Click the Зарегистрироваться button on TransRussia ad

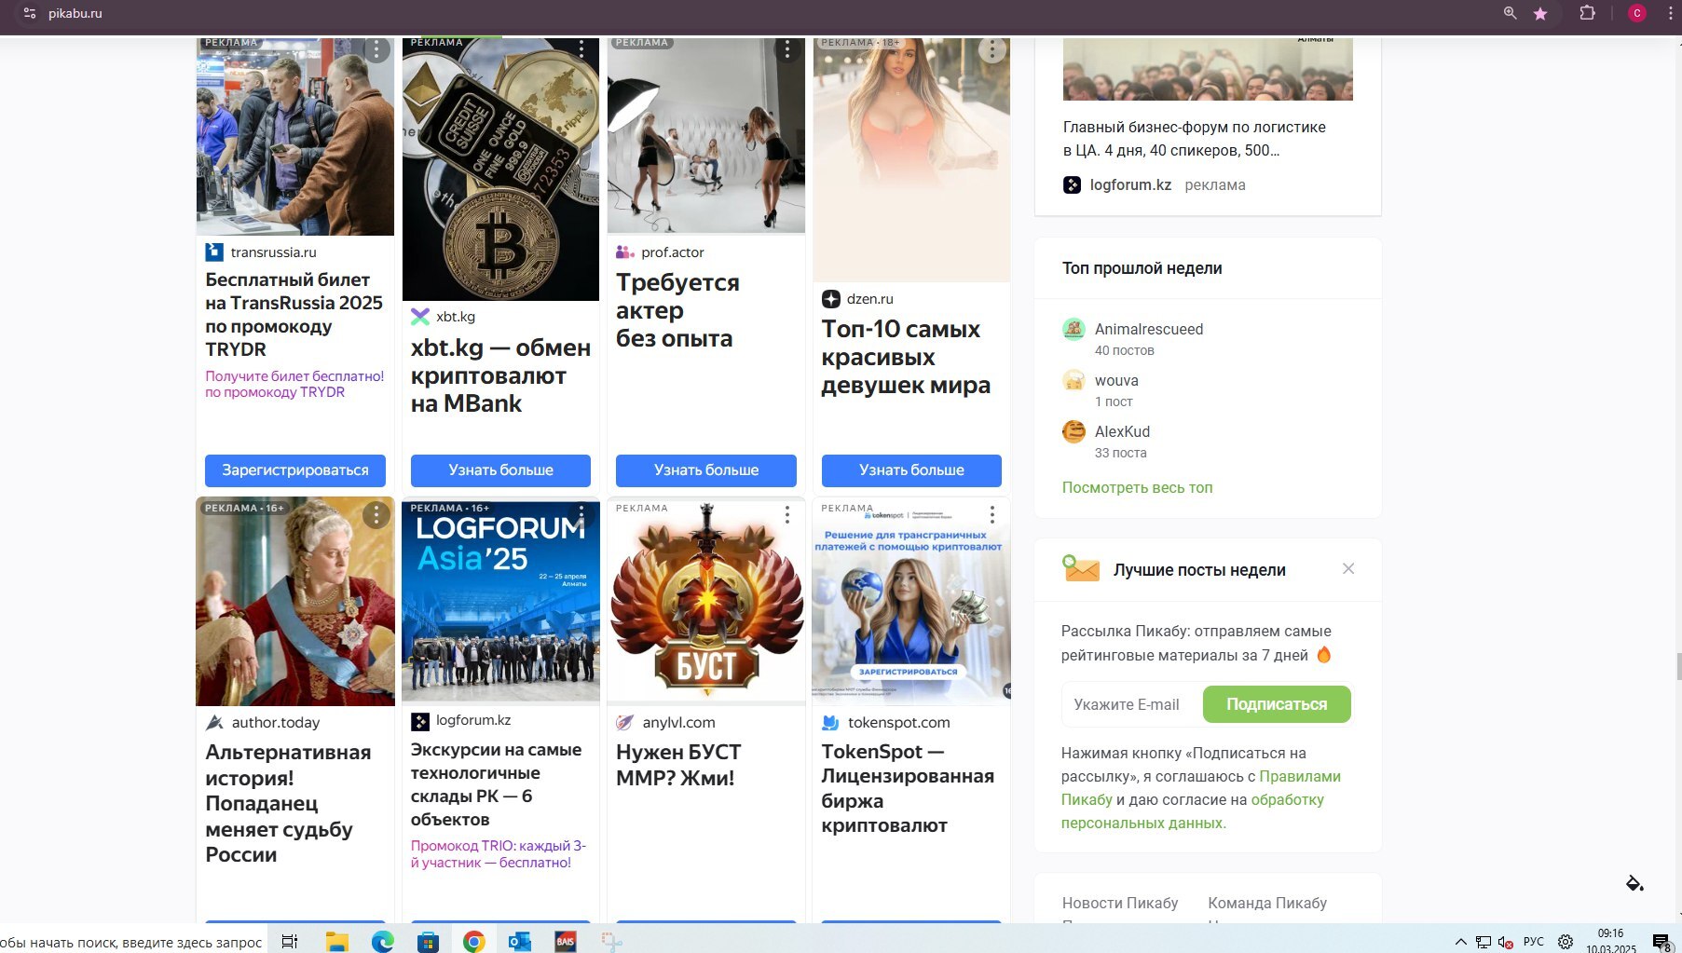click(295, 470)
